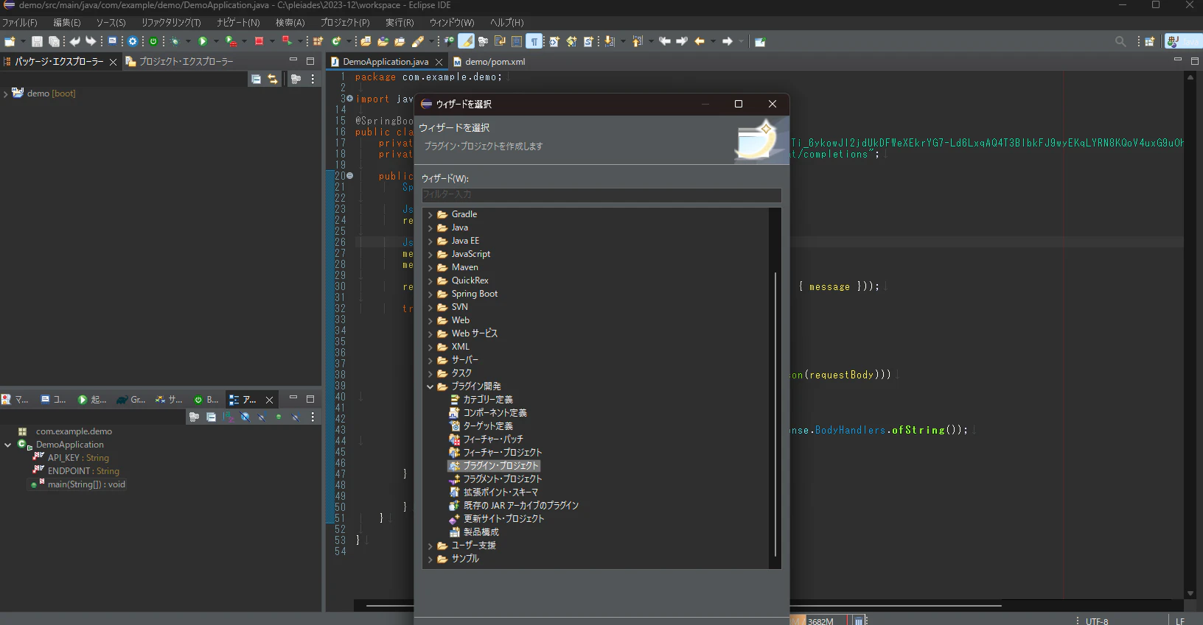Select 更新サイト・プロジェクト wizard entry
Screen dimensions: 1203x625
coord(498,519)
